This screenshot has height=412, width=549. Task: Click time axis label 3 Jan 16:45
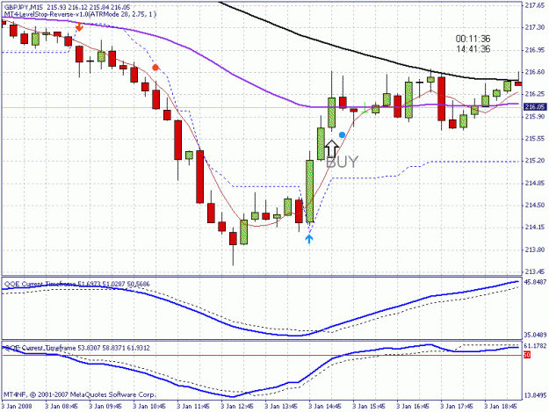[x=413, y=406]
